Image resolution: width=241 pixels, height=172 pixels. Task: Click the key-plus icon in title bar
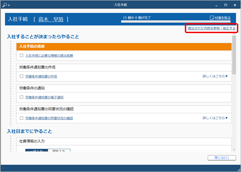click(6, 5)
